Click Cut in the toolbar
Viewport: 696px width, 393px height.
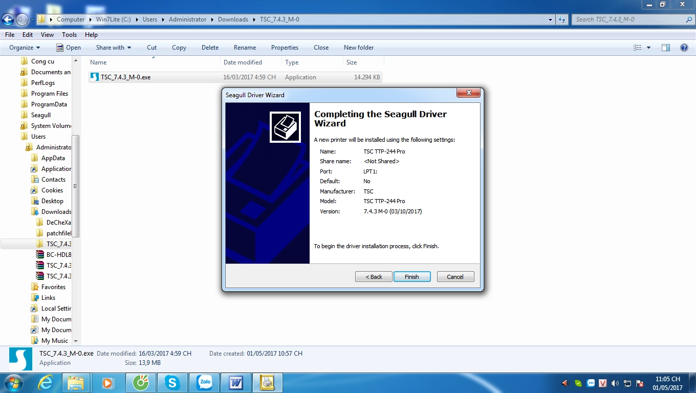click(x=152, y=48)
